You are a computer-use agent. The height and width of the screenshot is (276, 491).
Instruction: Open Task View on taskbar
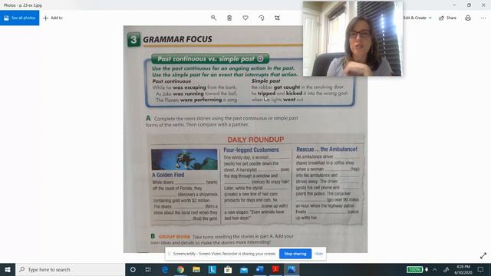[148, 269]
